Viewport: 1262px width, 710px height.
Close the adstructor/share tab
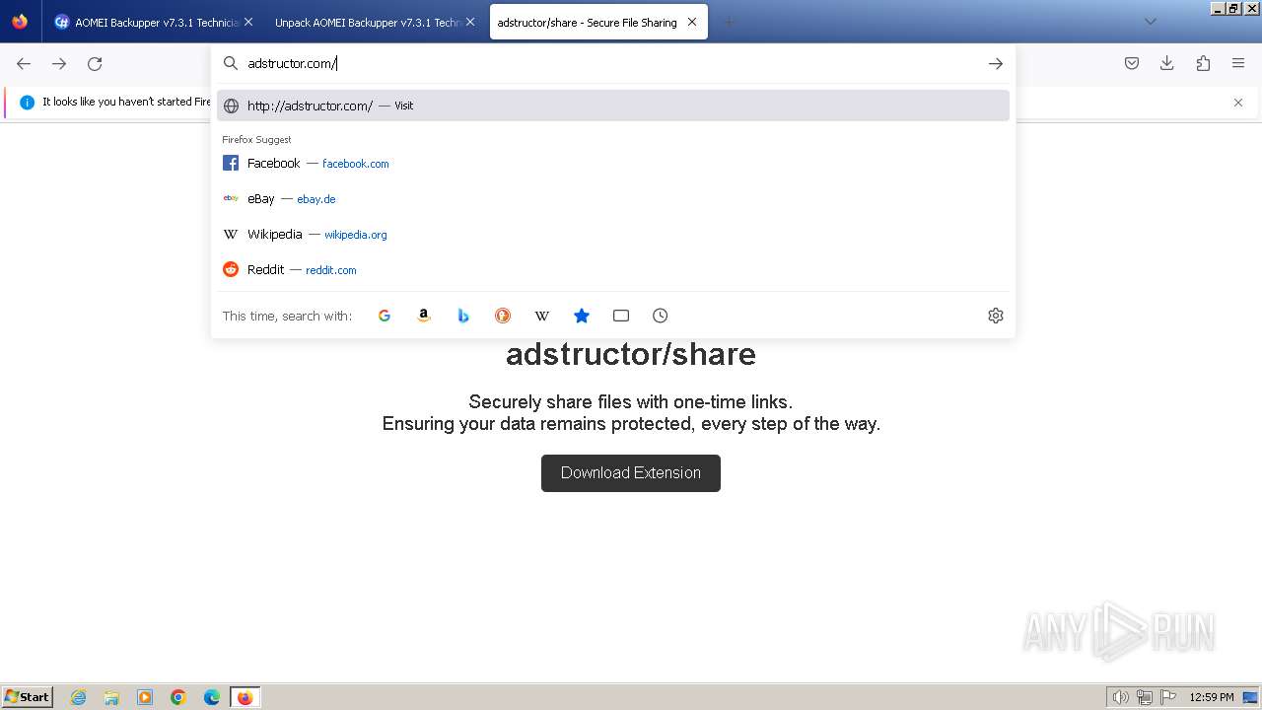[692, 22]
